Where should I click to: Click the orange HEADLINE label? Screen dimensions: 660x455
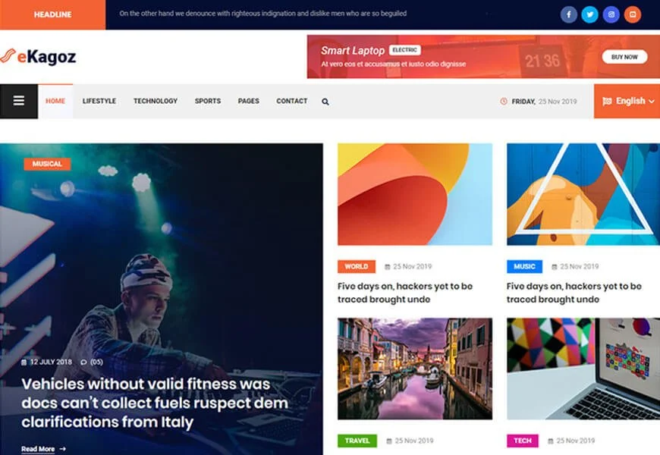coord(52,14)
